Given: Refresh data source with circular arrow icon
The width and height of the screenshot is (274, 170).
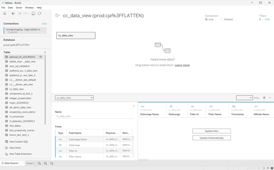Looking at the screenshot, I should coord(39,13).
